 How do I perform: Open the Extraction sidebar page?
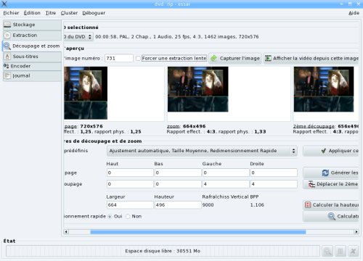click(x=32, y=36)
